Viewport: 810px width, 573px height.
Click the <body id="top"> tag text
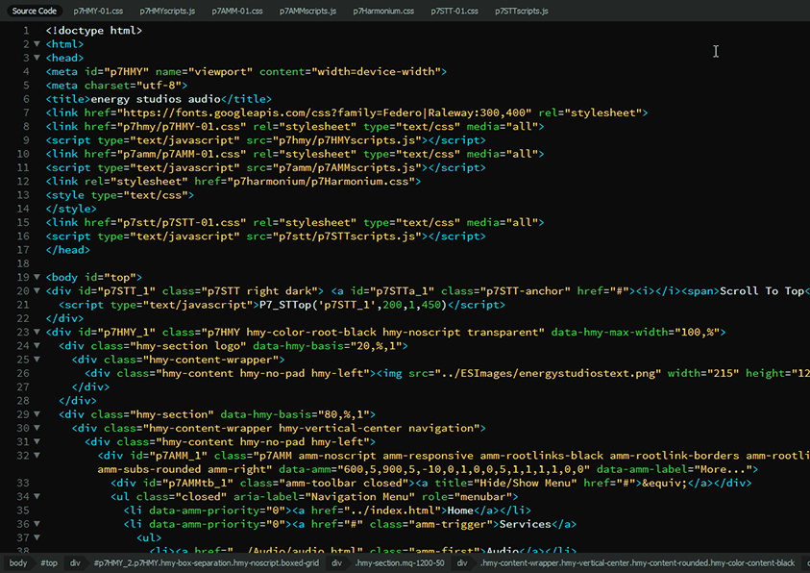pos(93,278)
